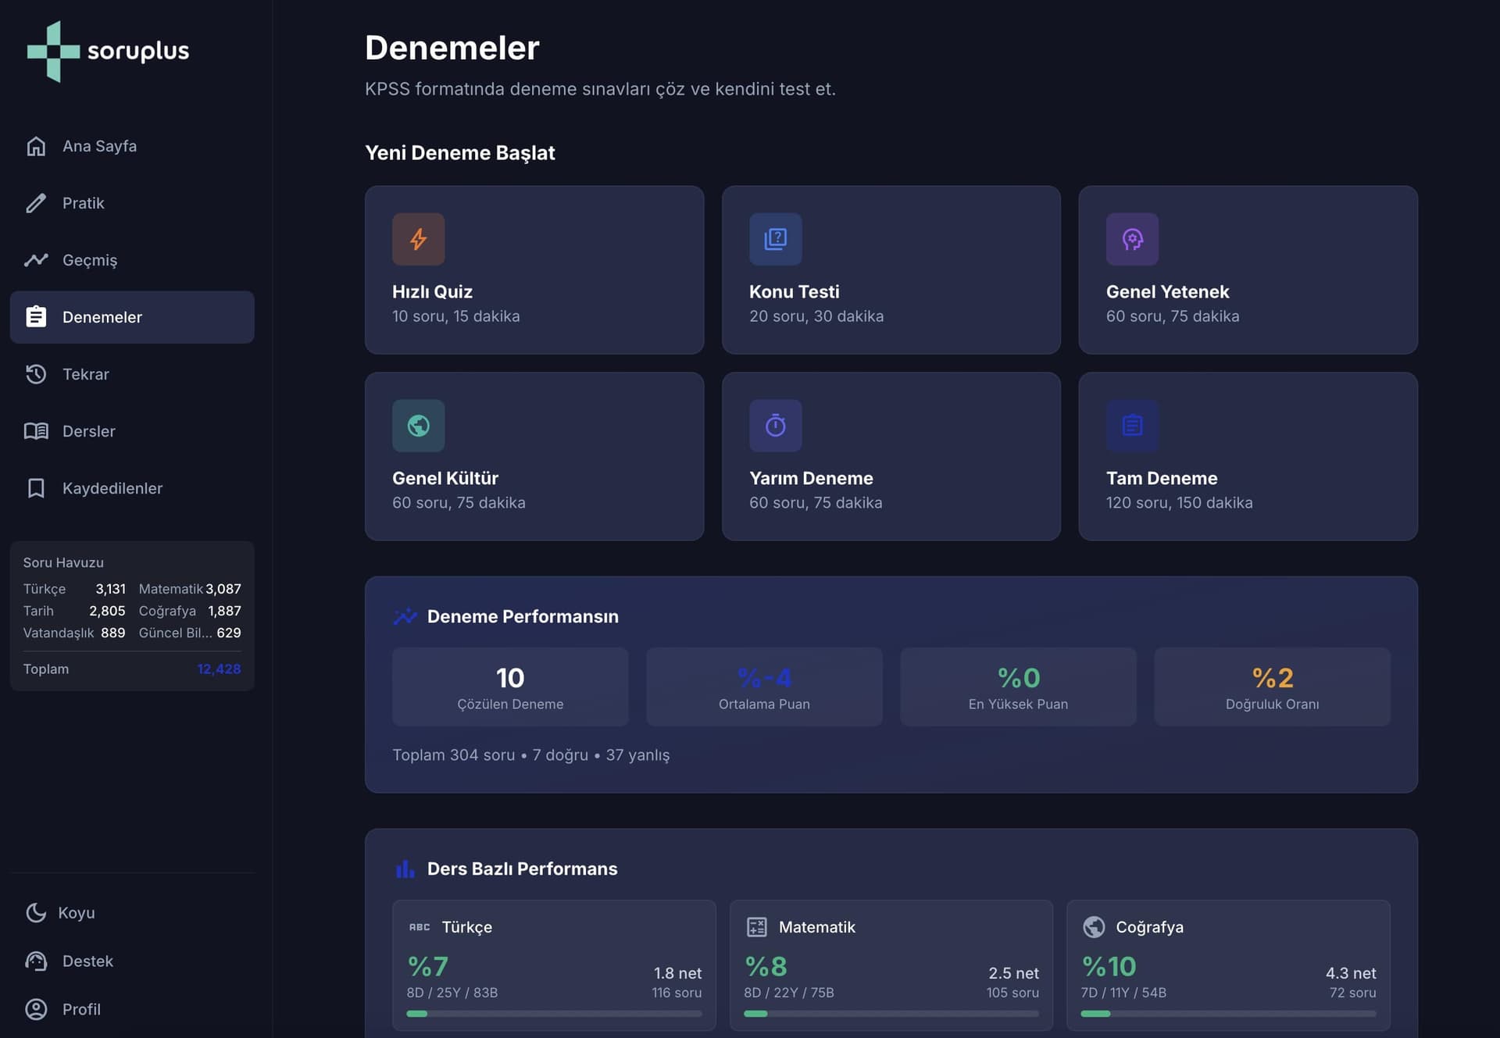Screen dimensions: 1500x1038
Task: Click the Genel Yetenek brain icon
Action: tap(1132, 239)
